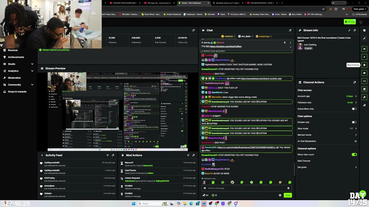Filter the Activity Feed list

108,155
